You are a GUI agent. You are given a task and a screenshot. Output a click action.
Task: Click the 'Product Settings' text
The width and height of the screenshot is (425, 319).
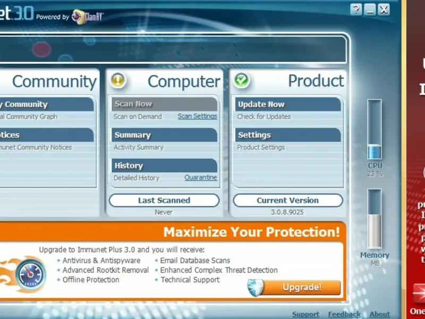coord(261,147)
